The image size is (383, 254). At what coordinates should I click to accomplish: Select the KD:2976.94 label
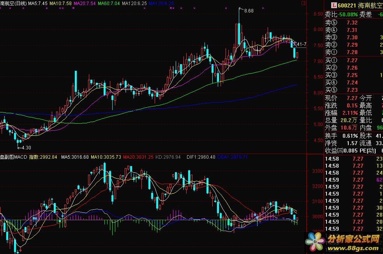pyautogui.click(x=168, y=157)
